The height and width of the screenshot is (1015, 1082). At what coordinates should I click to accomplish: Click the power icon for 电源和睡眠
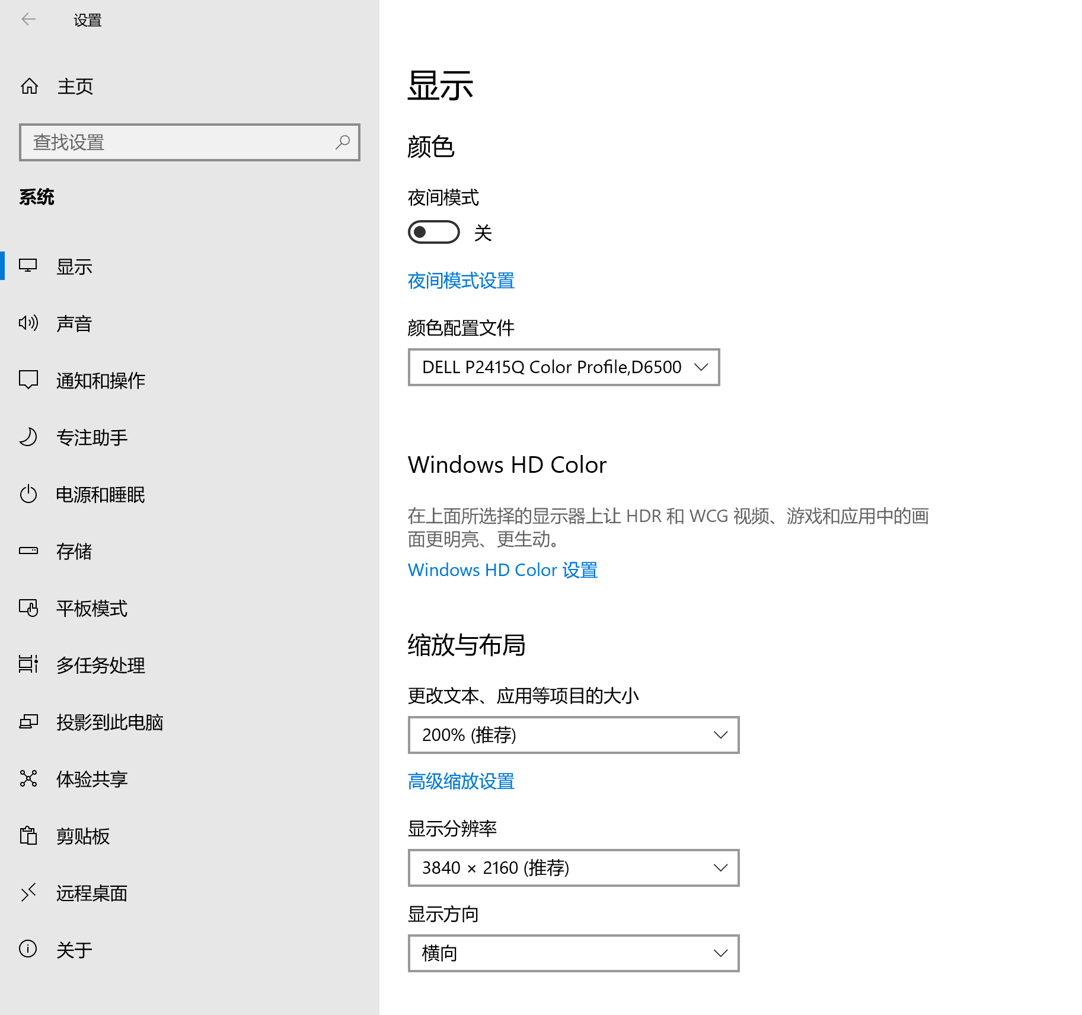pos(28,494)
